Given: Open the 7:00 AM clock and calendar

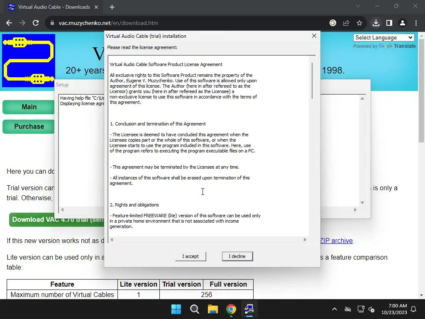Looking at the screenshot, I should pyautogui.click(x=394, y=309).
